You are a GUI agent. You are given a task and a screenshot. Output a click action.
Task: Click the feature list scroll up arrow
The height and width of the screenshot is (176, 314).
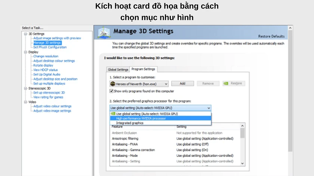pos(242,126)
